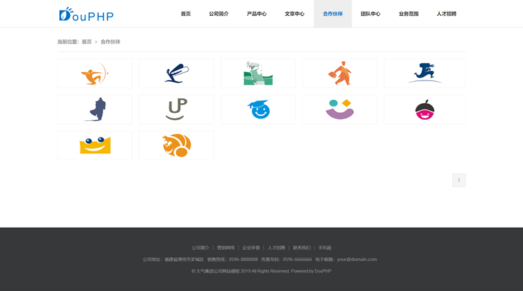
Task: Open footer link 手机版
Action: 325,248
